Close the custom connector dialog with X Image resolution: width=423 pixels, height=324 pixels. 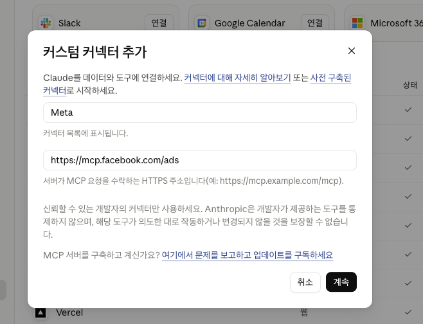coord(351,51)
